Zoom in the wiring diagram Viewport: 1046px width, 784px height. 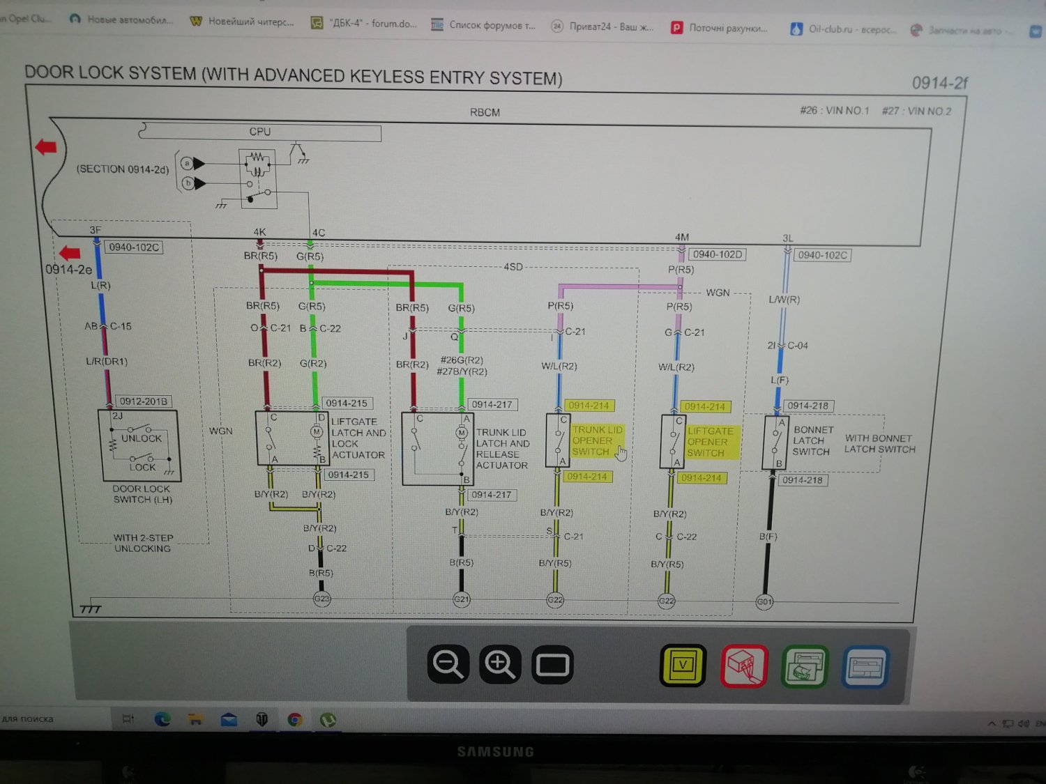pyautogui.click(x=500, y=664)
